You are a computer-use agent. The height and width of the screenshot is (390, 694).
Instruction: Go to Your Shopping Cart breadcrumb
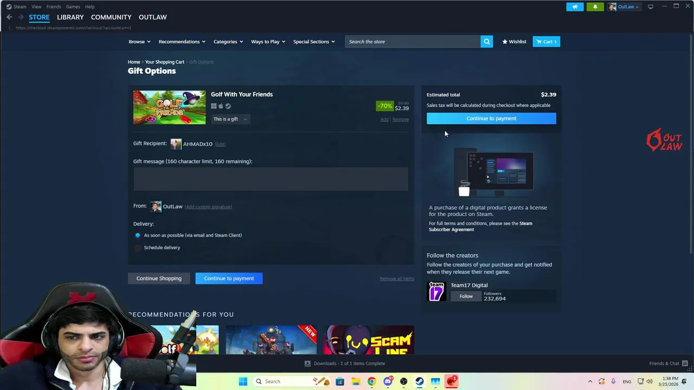point(164,62)
